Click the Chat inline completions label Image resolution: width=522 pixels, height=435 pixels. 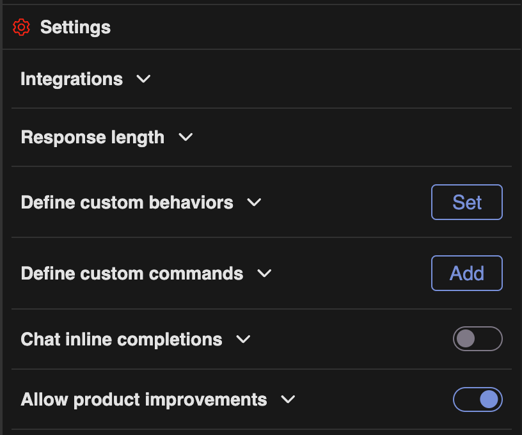click(x=122, y=339)
